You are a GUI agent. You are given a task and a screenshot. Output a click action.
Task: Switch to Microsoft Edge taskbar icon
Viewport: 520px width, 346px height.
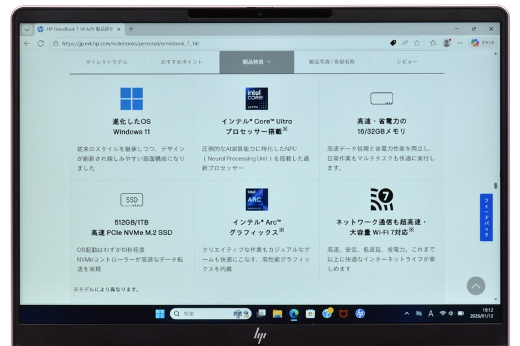point(294,314)
